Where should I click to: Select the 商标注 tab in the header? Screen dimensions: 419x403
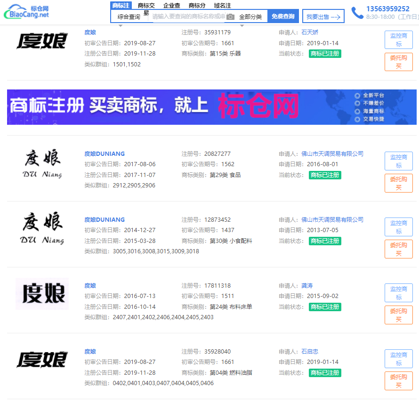click(121, 6)
